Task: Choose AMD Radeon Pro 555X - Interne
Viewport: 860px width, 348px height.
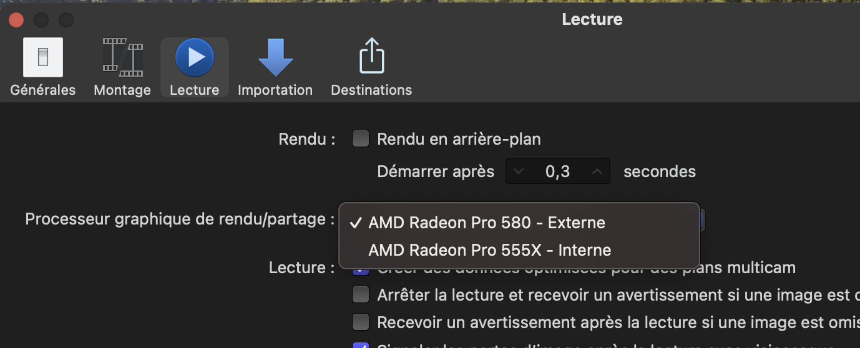Action: [x=489, y=250]
